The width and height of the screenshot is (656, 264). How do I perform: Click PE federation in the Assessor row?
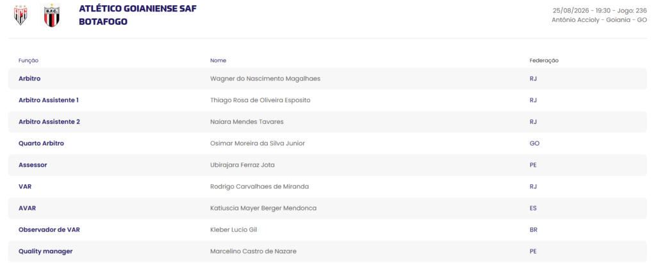pos(533,165)
